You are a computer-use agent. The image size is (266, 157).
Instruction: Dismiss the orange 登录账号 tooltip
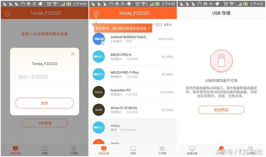pyautogui.click(x=149, y=28)
